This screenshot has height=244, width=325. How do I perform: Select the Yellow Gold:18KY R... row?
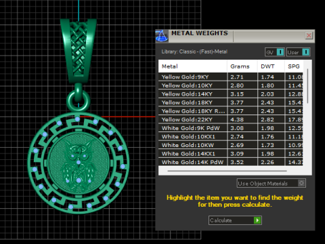point(231,111)
